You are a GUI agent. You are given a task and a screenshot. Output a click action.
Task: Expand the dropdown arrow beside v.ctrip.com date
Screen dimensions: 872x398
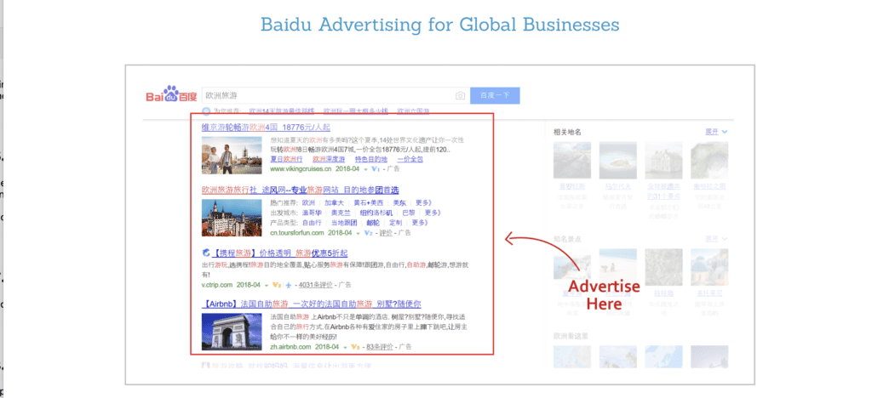click(x=267, y=285)
